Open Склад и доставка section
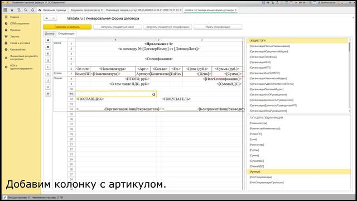Image resolution: width=357 pixels, height=201 pixels. 20,43
